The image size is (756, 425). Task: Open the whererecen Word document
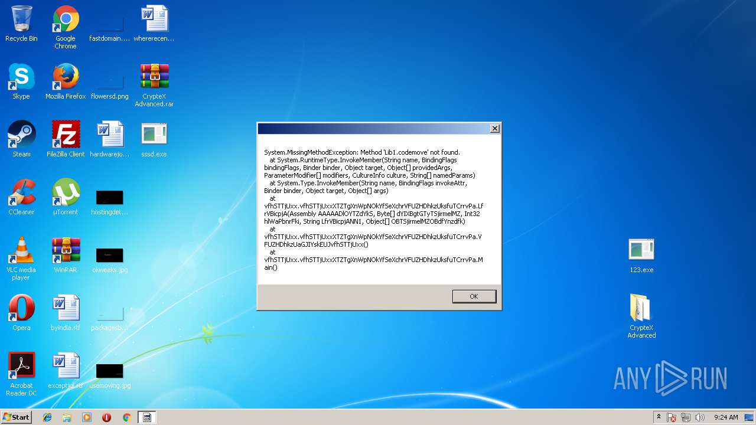pyautogui.click(x=154, y=24)
